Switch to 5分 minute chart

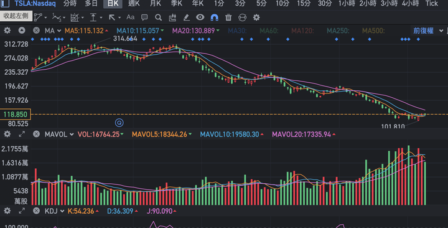tap(261, 4)
